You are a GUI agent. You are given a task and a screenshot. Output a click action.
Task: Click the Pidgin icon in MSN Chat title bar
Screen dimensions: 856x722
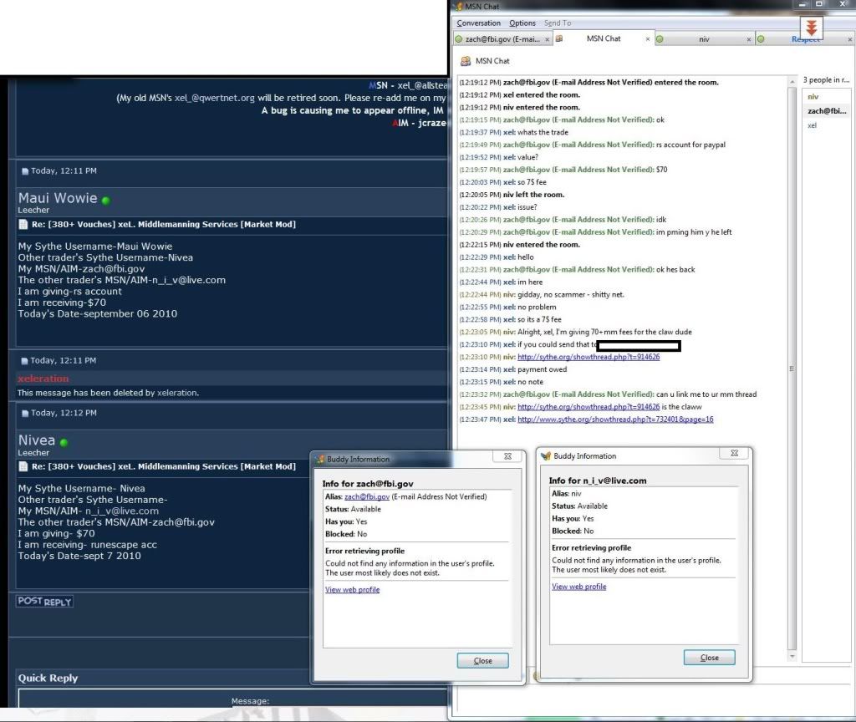(x=459, y=7)
